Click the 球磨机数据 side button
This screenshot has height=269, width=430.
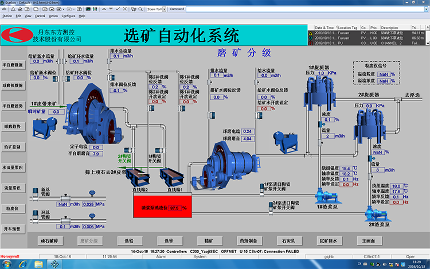point(13,85)
